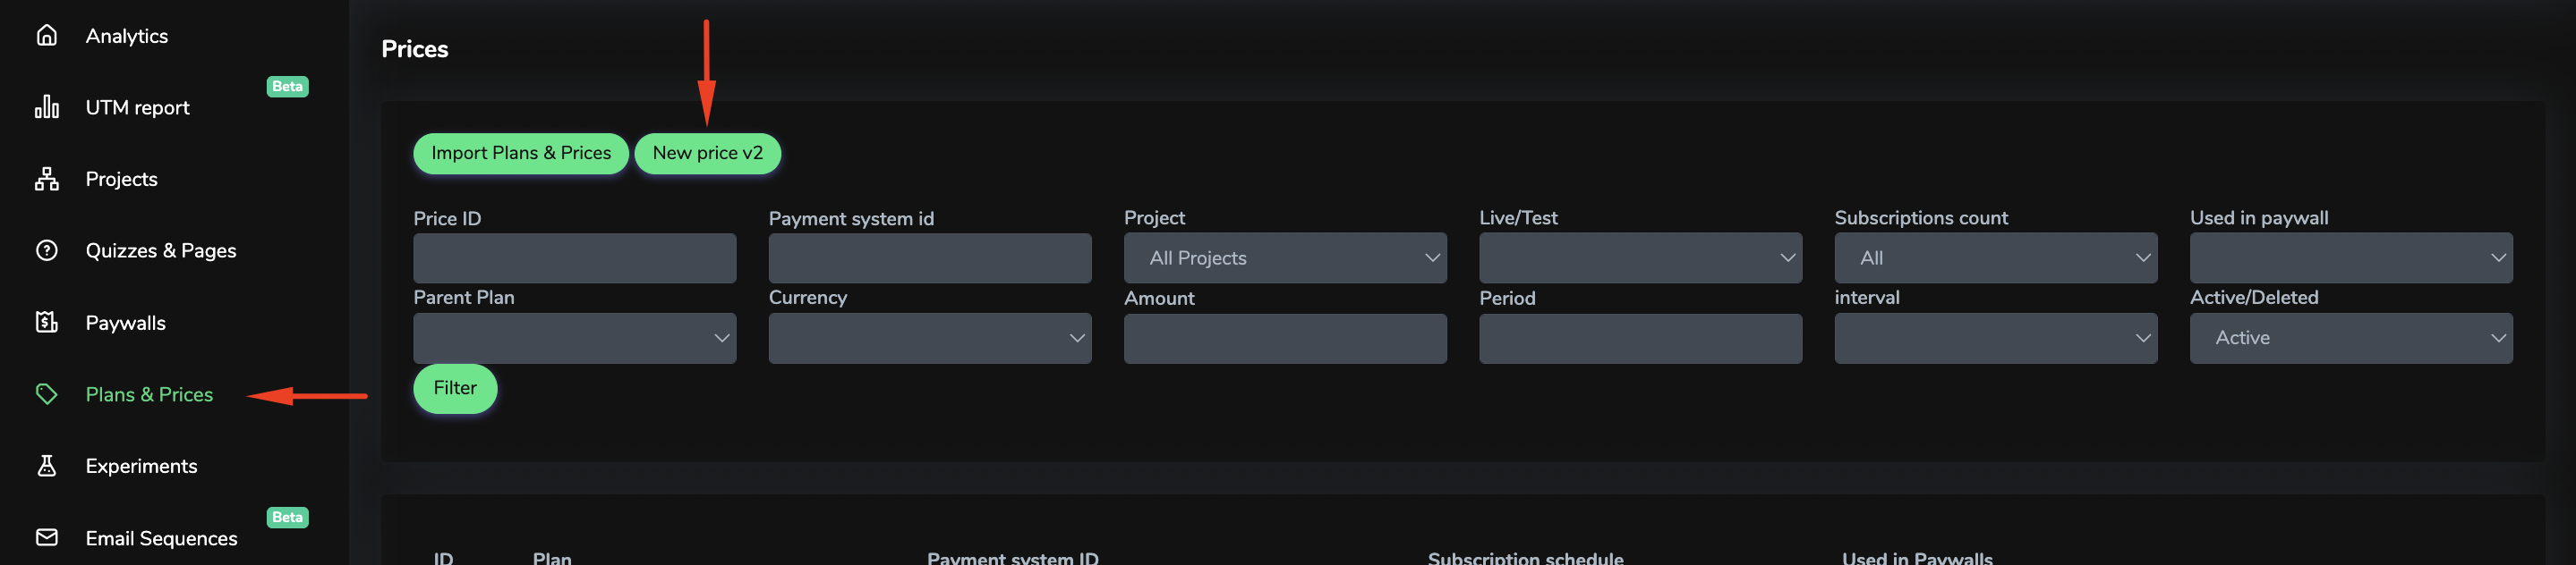Screen dimensions: 2576x565
Task: Open the Experiments menu item
Action: tap(141, 466)
